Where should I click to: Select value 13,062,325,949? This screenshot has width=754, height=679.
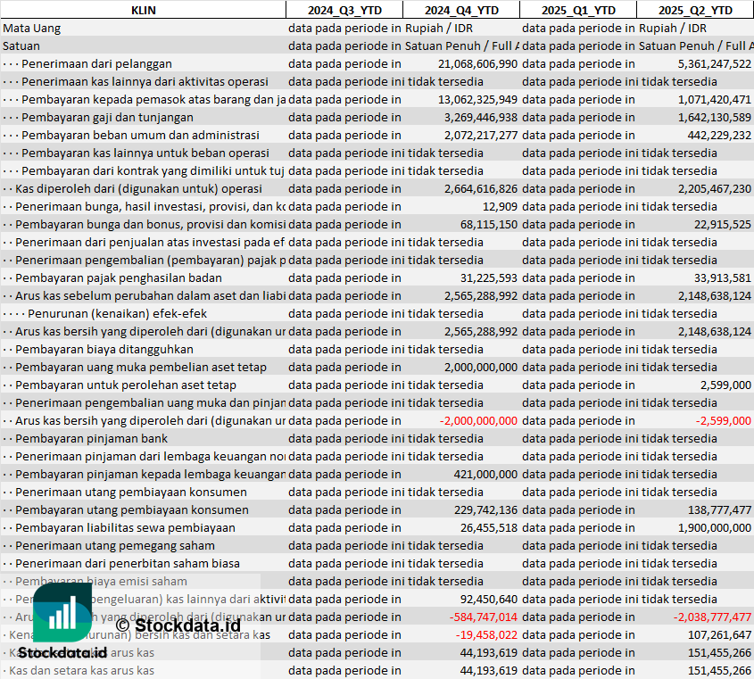pyautogui.click(x=477, y=99)
